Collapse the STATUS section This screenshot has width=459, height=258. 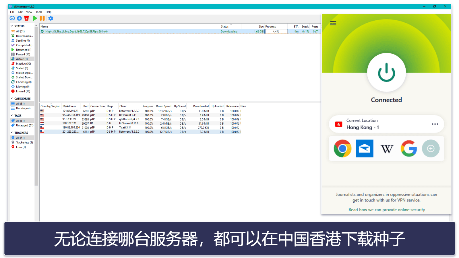(x=12, y=26)
